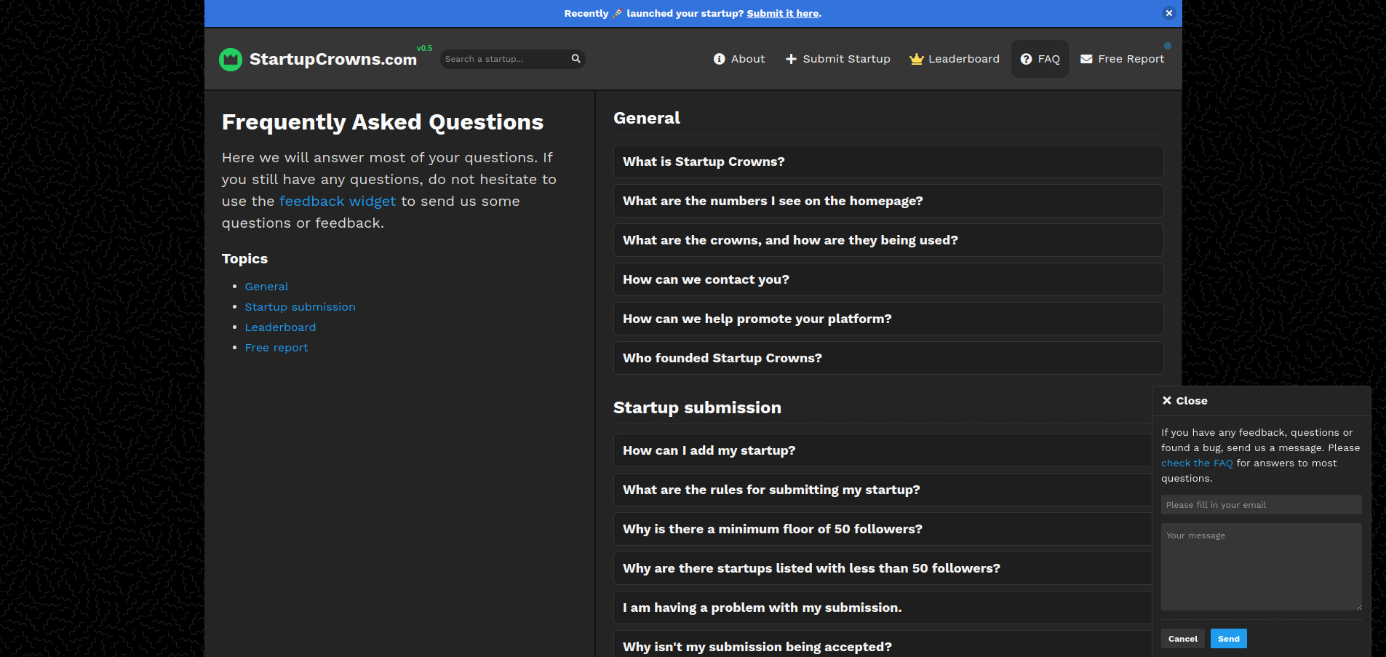Expand Why isn't my submission being accepted

pos(883,645)
